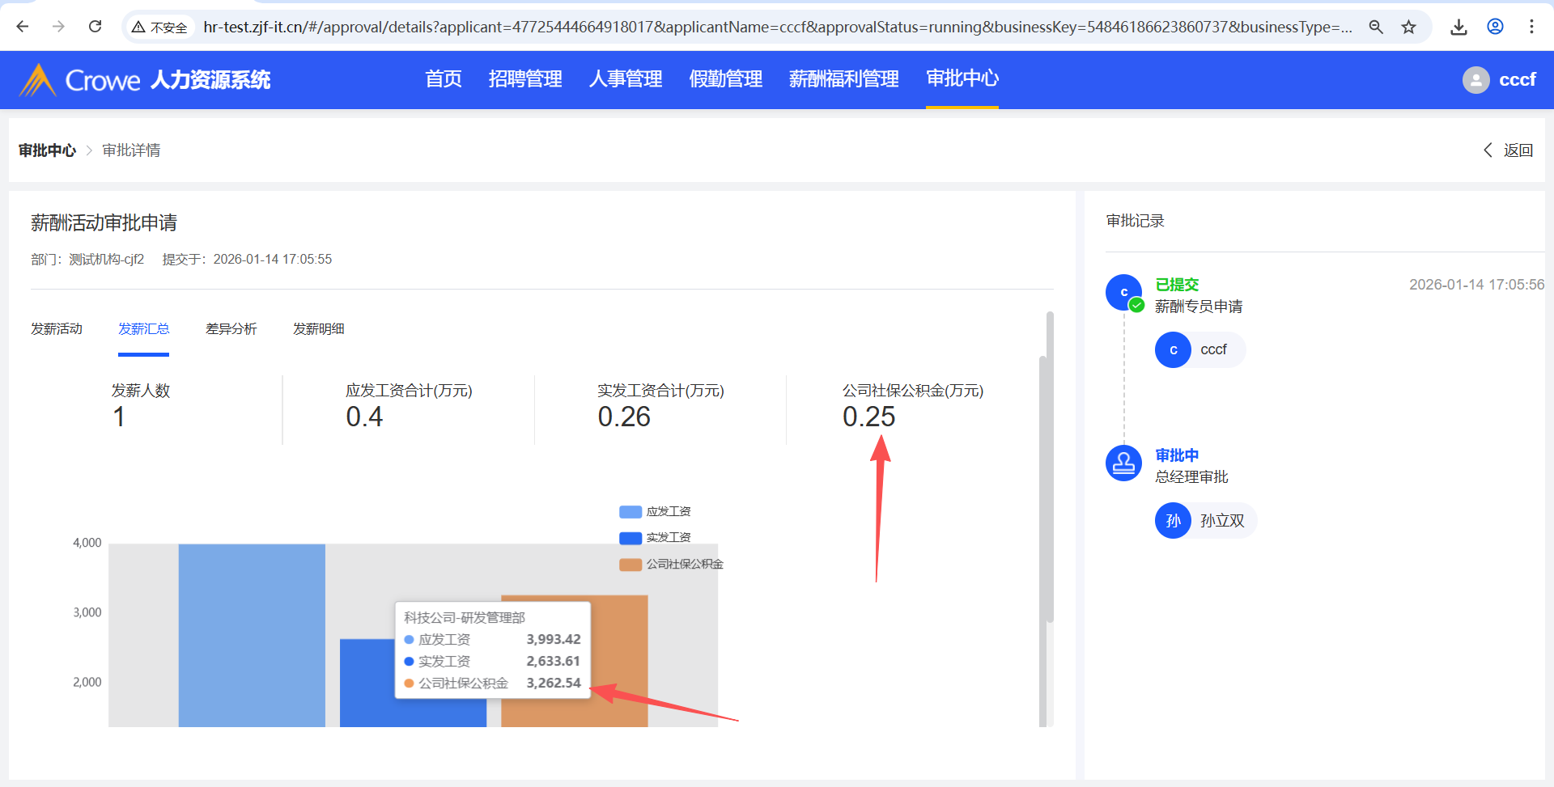Go to 薪酬福利管理 in top navigation
Image resolution: width=1554 pixels, height=787 pixels.
pyautogui.click(x=843, y=79)
